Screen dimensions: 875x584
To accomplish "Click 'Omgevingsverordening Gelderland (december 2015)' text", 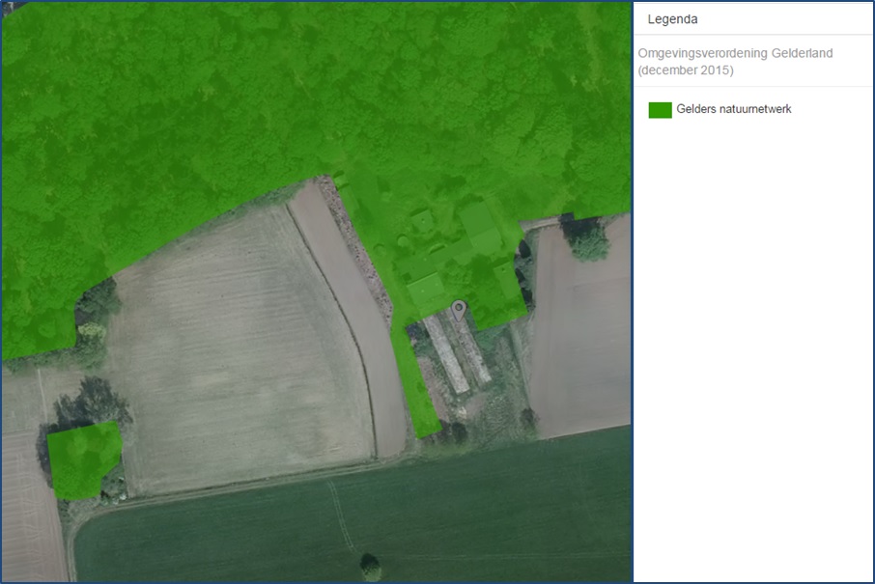I will tap(735, 62).
